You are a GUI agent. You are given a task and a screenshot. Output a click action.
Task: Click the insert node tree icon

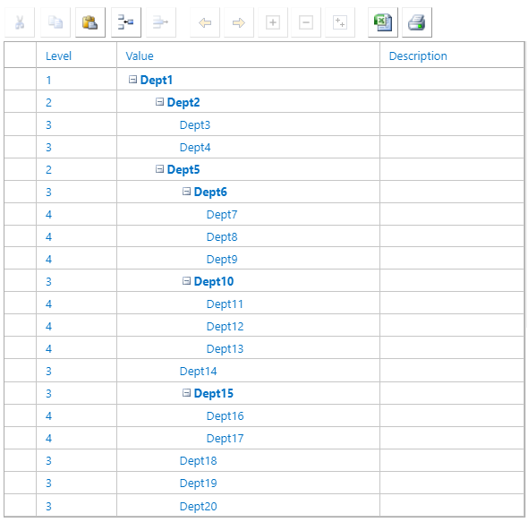pos(126,22)
